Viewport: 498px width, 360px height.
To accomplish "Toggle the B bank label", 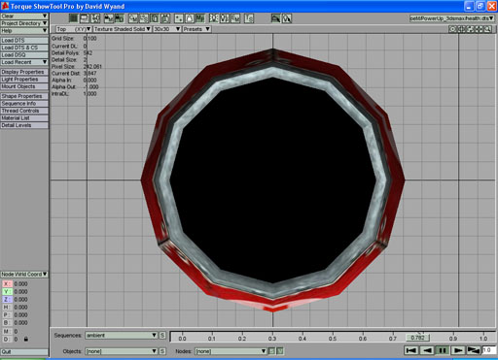I will [x=7, y=323].
